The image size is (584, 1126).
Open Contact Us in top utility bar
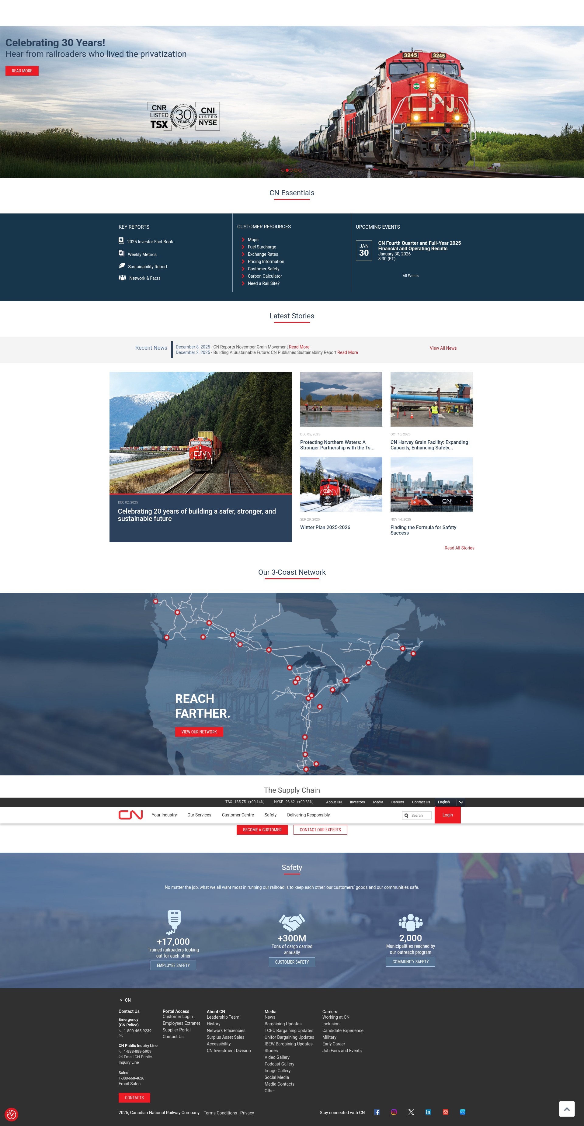(421, 802)
